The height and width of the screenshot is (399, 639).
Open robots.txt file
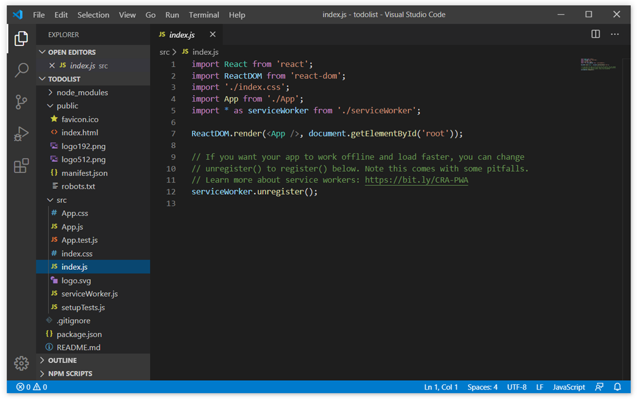pos(93,186)
